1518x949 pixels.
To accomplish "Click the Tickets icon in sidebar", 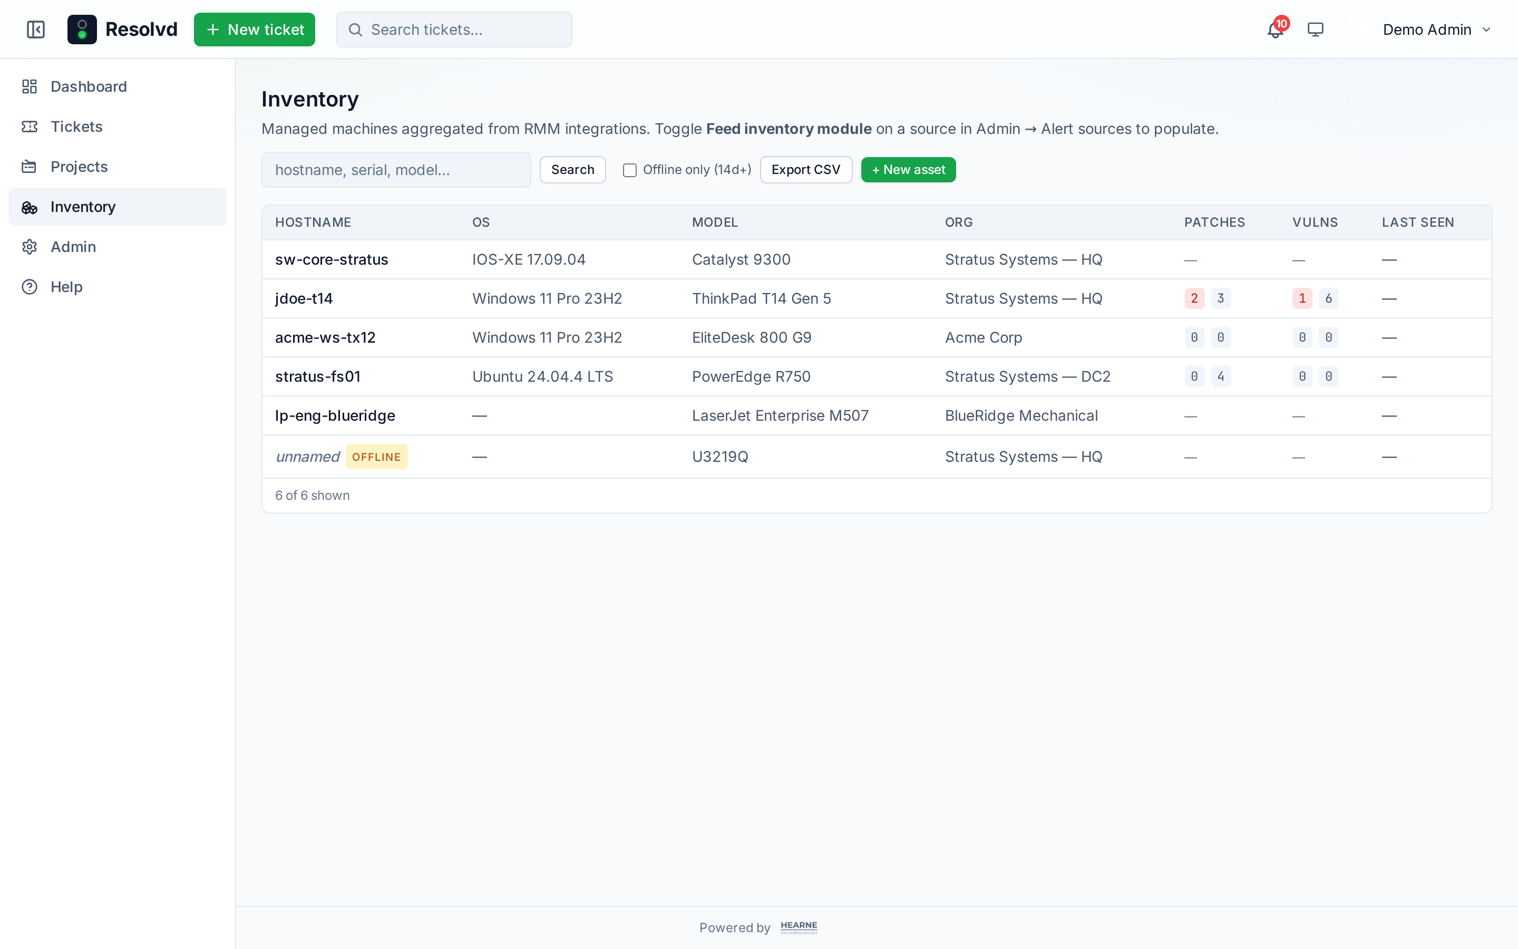I will pyautogui.click(x=30, y=127).
